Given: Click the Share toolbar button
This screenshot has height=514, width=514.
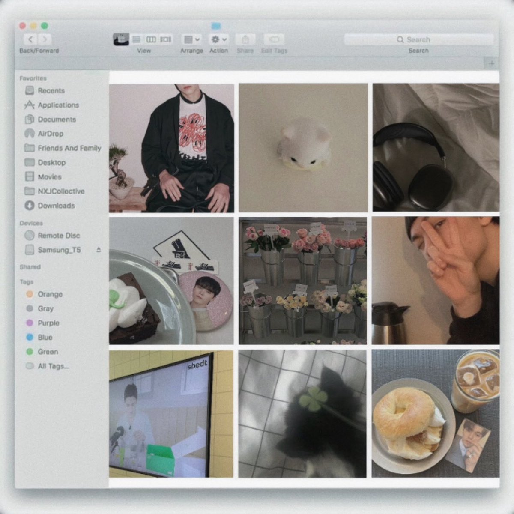Looking at the screenshot, I should pyautogui.click(x=245, y=39).
